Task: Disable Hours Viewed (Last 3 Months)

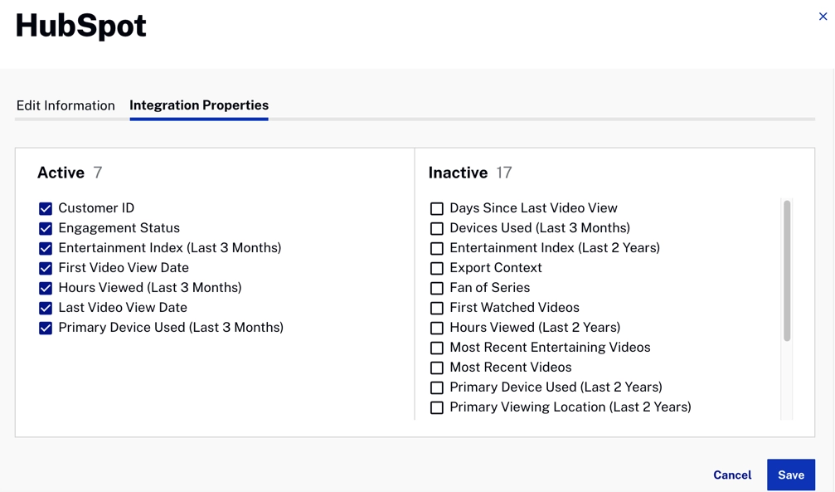Action: (x=46, y=289)
